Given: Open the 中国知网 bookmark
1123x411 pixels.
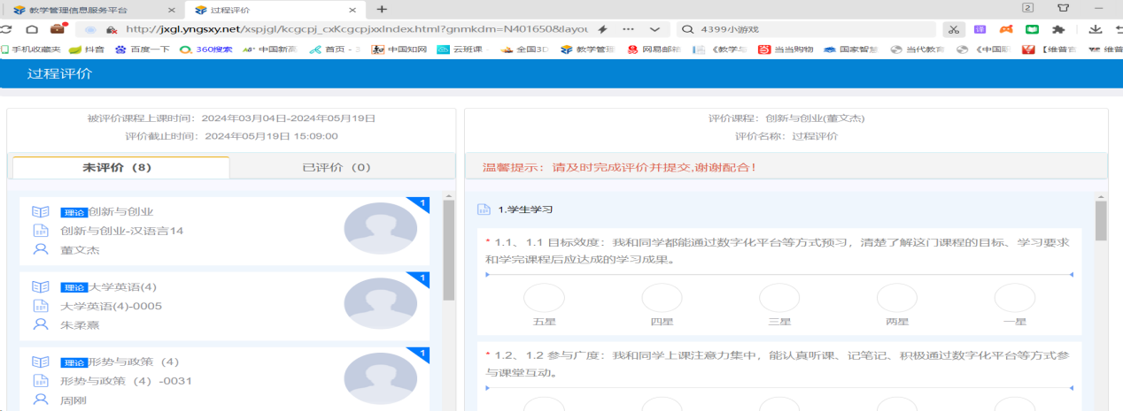Looking at the screenshot, I should (x=400, y=49).
